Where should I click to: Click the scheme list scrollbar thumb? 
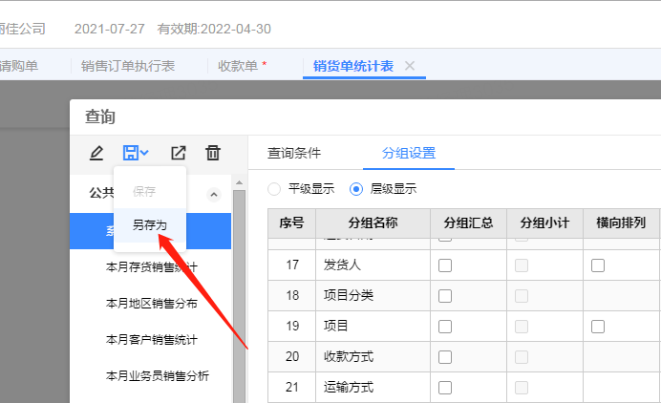pos(239,295)
